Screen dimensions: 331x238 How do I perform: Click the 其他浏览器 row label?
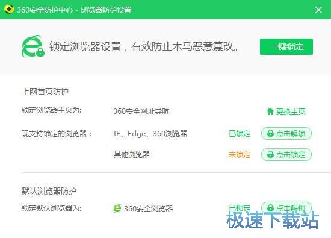tap(132, 154)
